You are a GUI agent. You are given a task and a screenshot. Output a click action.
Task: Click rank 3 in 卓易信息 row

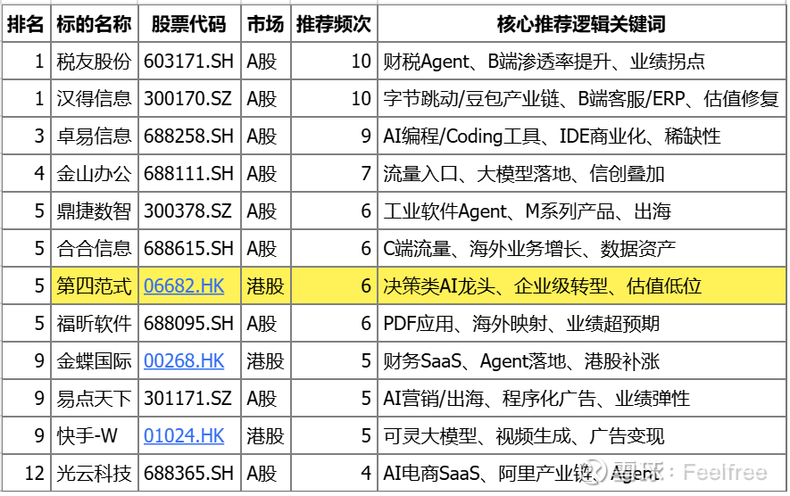(26, 136)
